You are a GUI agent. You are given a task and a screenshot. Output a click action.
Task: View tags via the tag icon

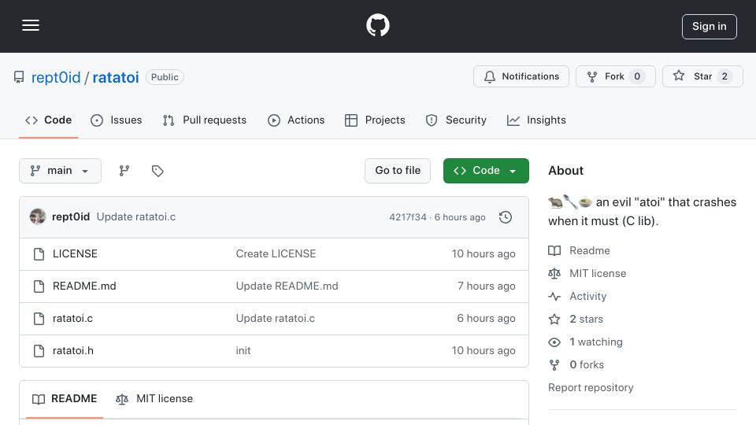[x=157, y=171]
